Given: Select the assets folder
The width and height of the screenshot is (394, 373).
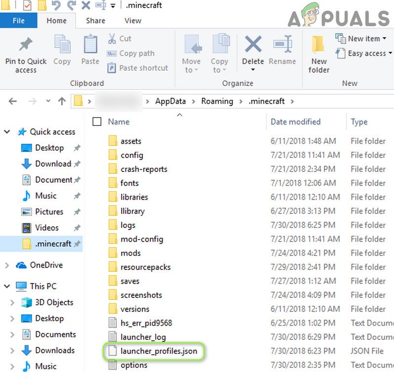Looking at the screenshot, I should pyautogui.click(x=131, y=141).
